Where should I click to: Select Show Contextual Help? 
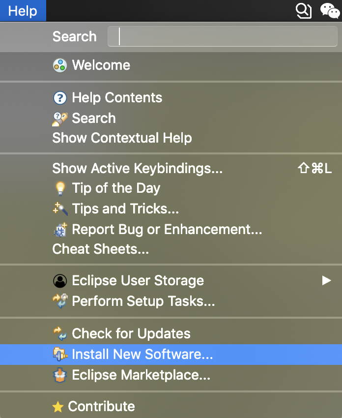pos(171,138)
